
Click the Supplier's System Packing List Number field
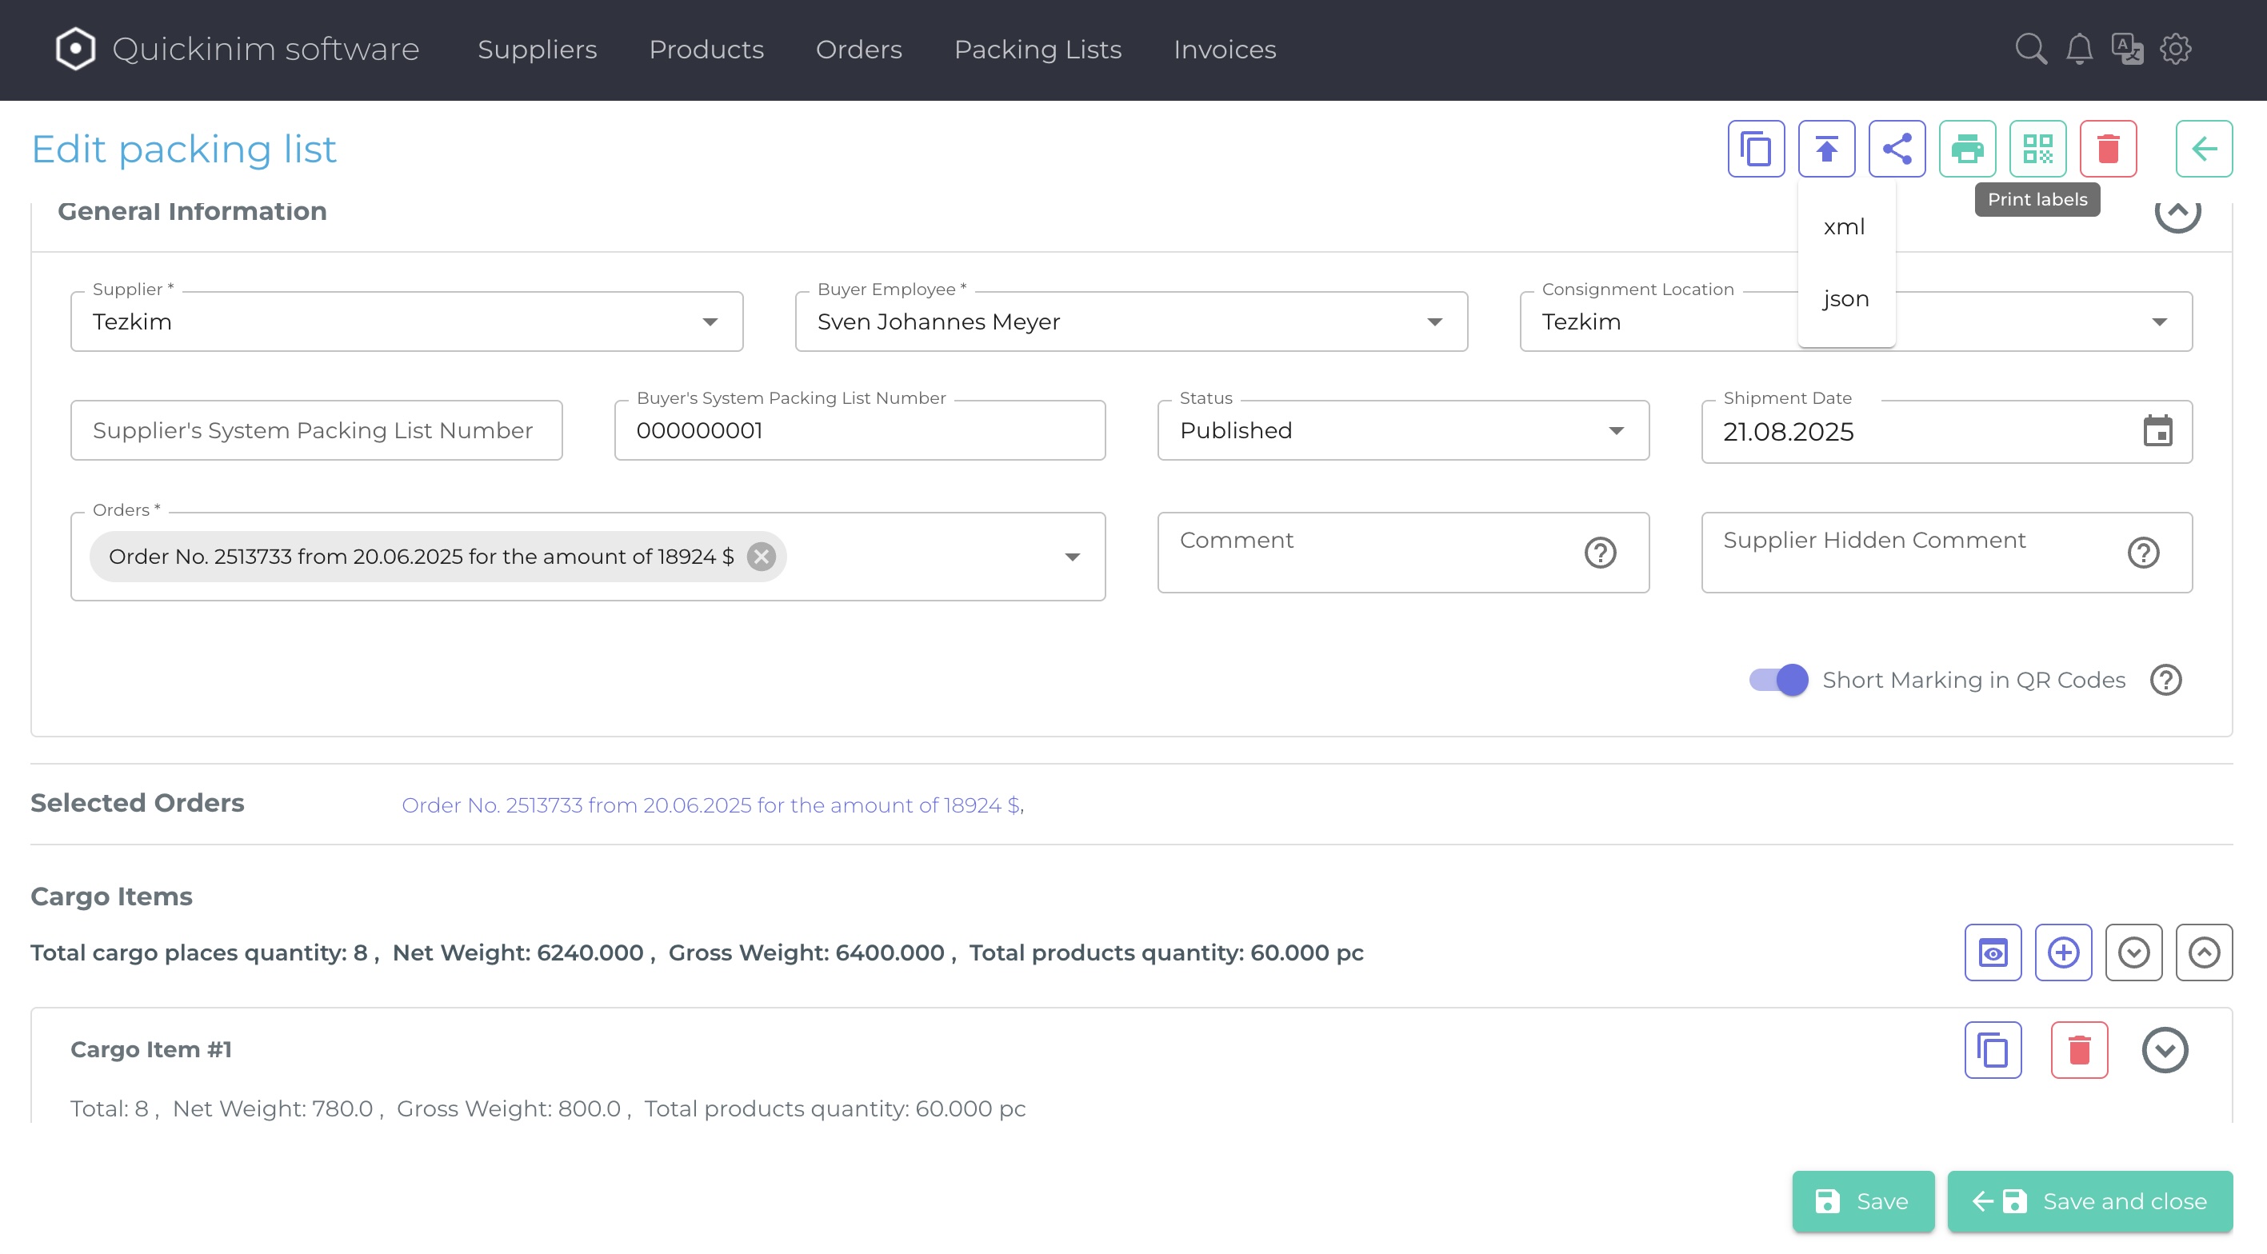point(316,430)
